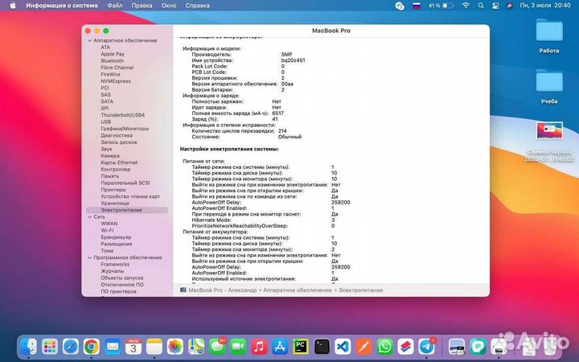Image resolution: width=579 pixels, height=362 pixels.
Task: Open the Notes app in the Dock
Action: [154, 347]
